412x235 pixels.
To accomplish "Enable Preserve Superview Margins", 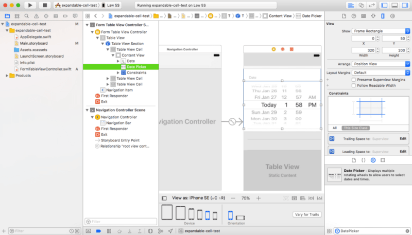I will 353,80.
